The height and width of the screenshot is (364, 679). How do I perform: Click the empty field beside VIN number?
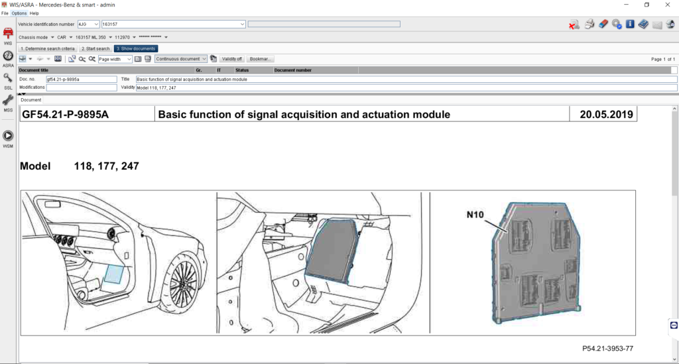coord(324,25)
